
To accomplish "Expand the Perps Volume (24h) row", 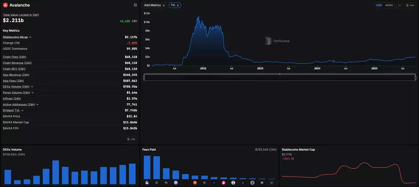I will click(x=33, y=93).
